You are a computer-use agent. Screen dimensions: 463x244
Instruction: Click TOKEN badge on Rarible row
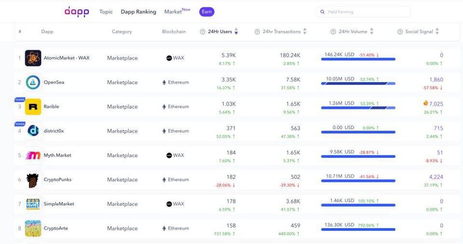pyautogui.click(x=20, y=100)
